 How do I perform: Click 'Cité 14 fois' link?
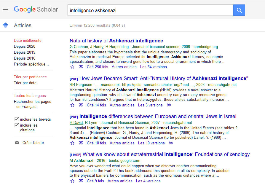coord(96,105)
